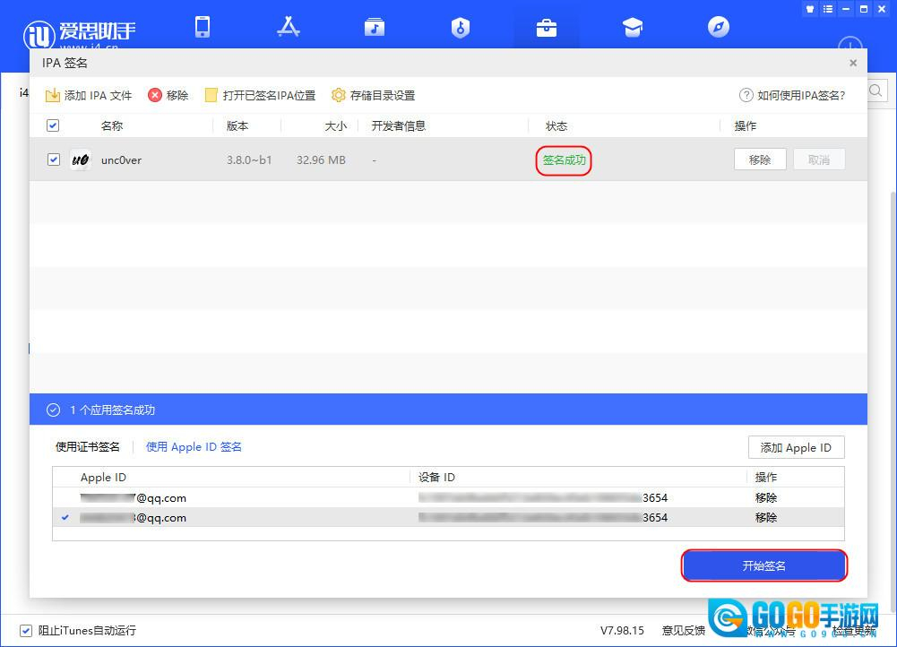Toggle 阻止iTunes自动运行 checkbox
This screenshot has width=897, height=647.
26,630
